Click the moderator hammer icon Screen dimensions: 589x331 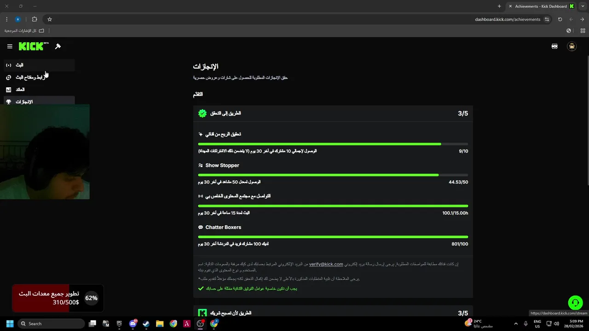point(58,46)
